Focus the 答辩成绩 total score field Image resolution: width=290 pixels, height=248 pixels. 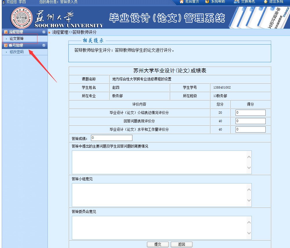112,138
